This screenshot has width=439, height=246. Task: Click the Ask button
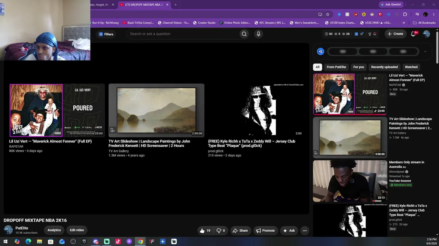point(289,231)
